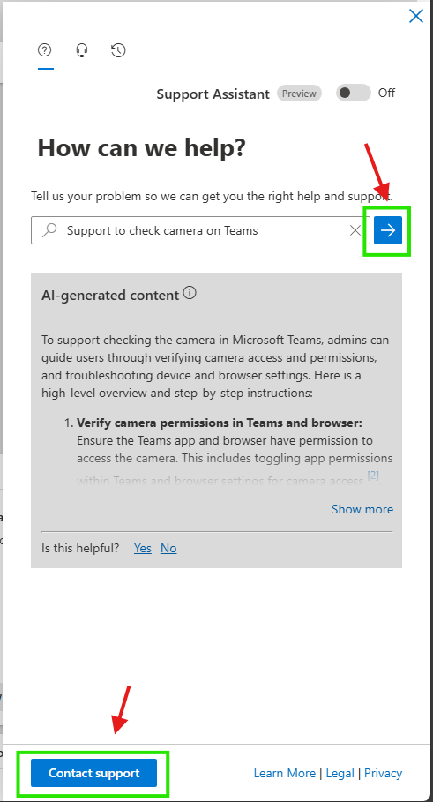Switch to the headset support requests tab
The image size is (433, 802).
coord(82,50)
